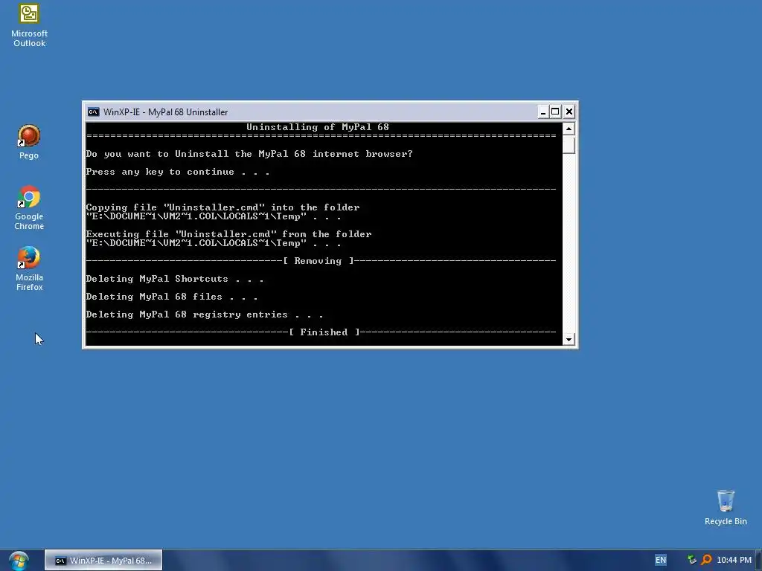Click the cmd icon in uninstaller title bar
This screenshot has height=571, width=762.
[x=93, y=112]
